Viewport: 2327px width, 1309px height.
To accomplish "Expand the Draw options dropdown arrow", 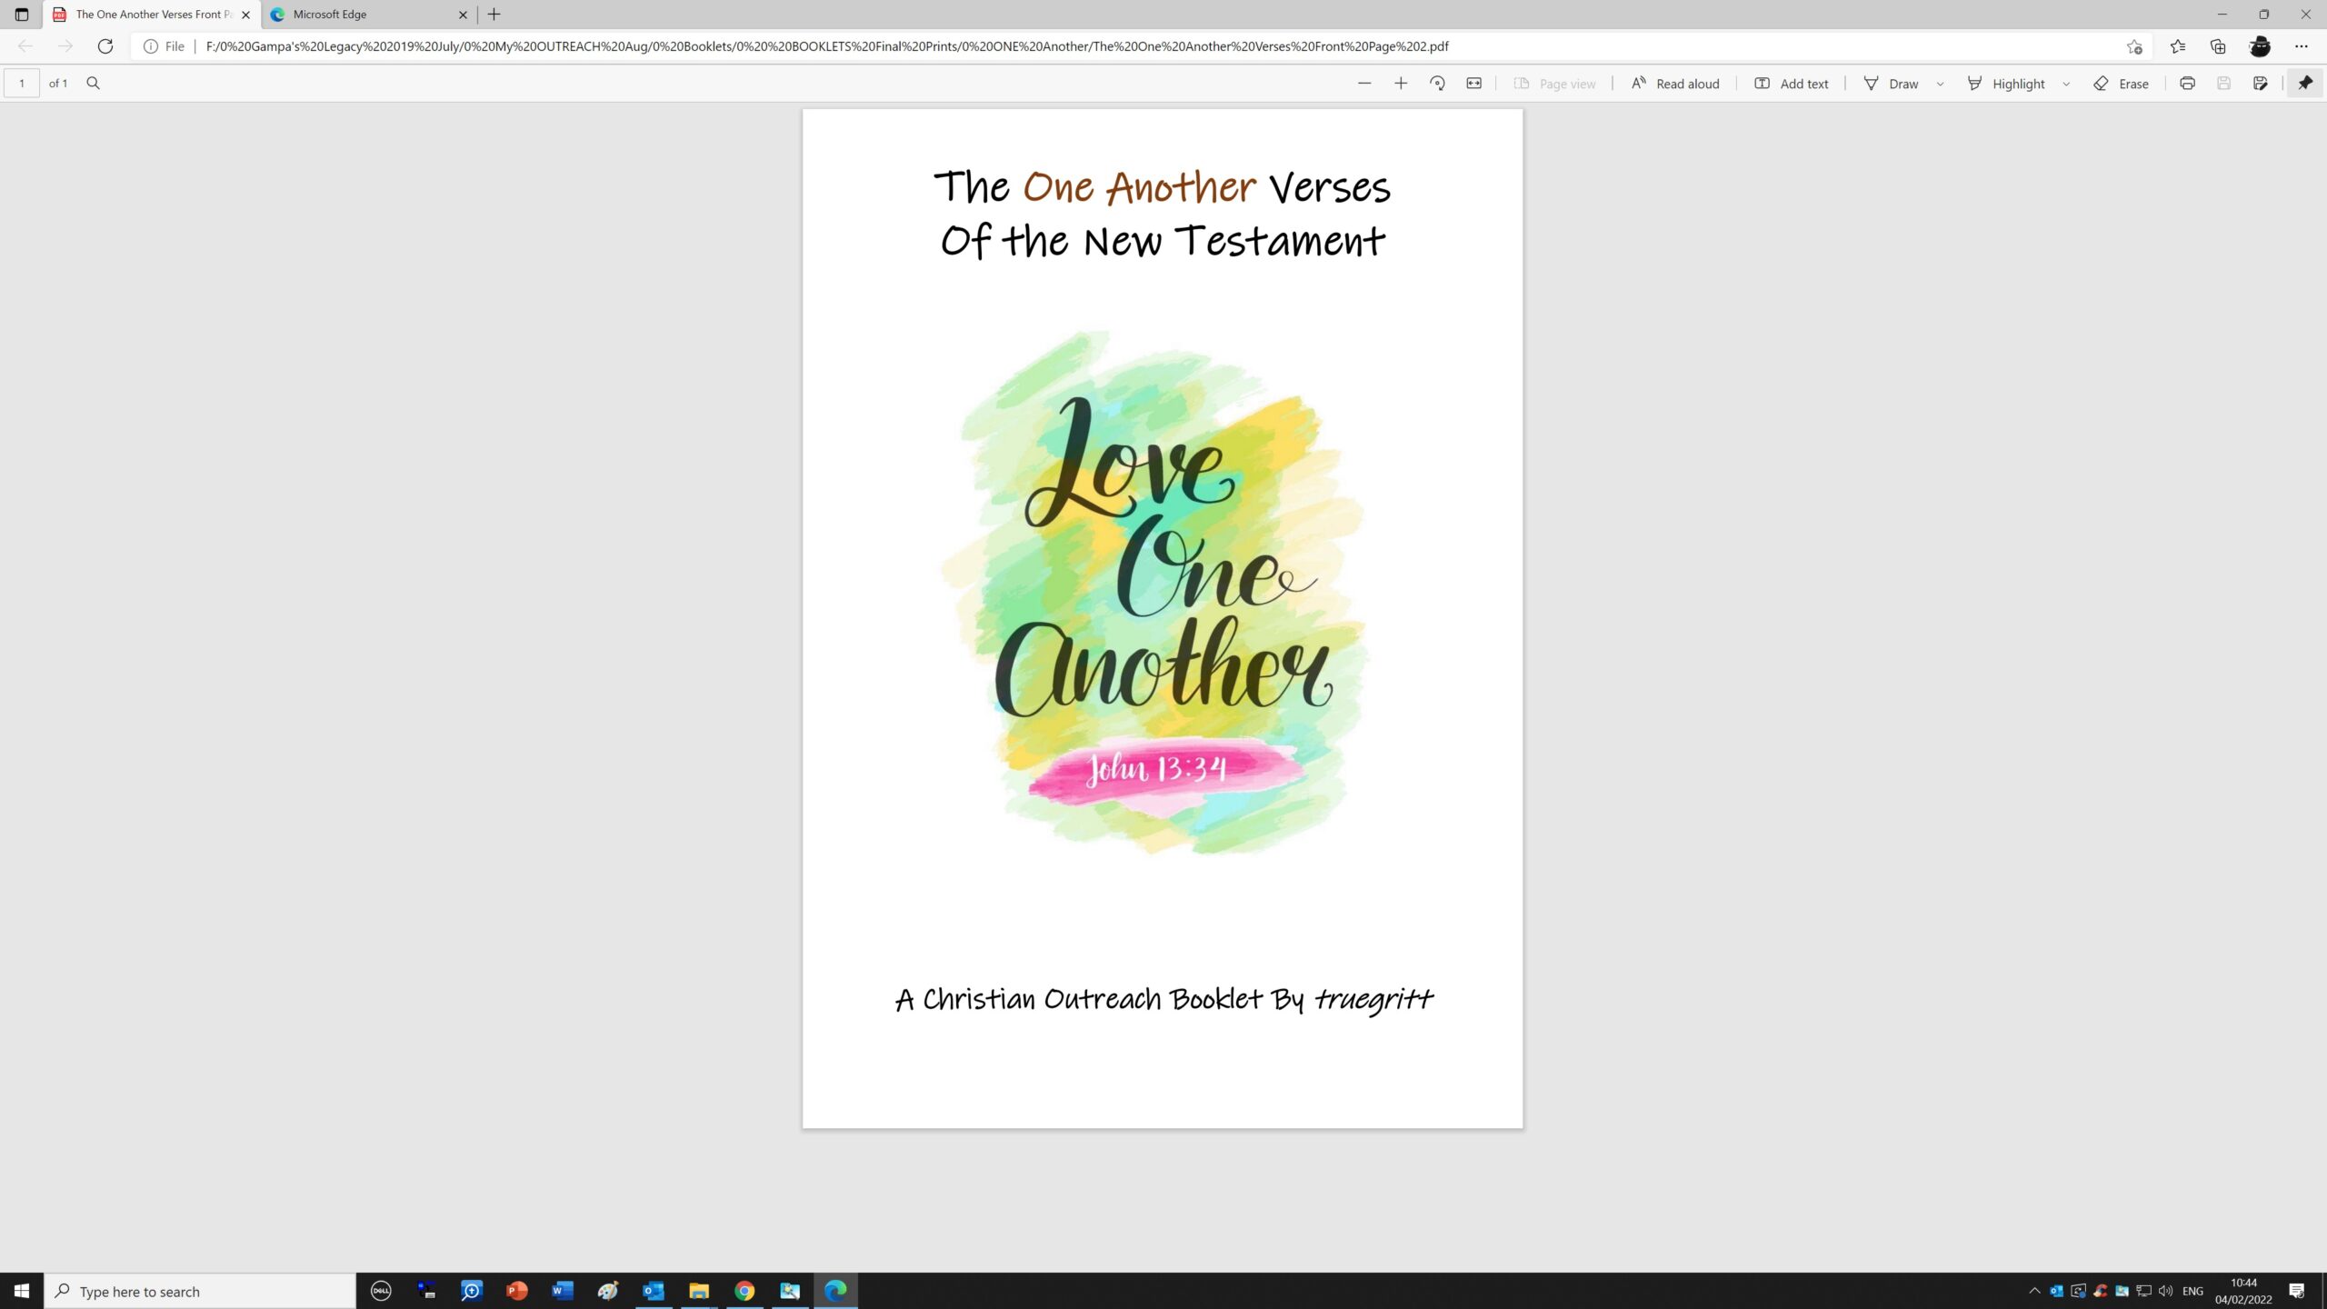I will (1940, 84).
